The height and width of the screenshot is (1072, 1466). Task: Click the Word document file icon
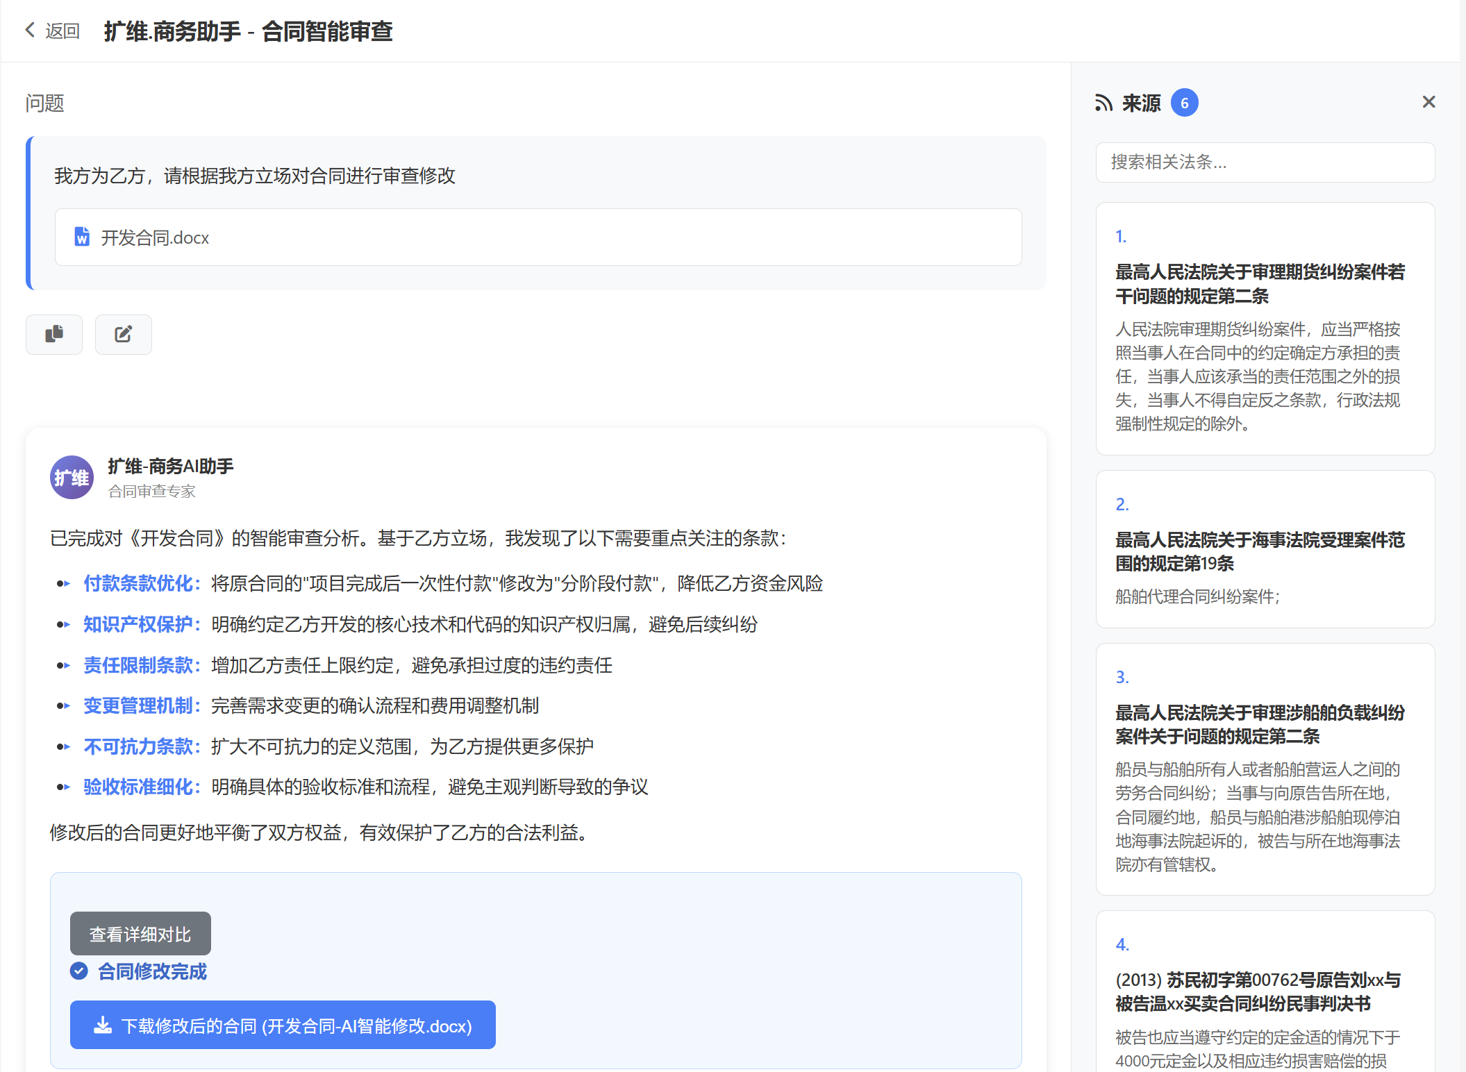(x=82, y=237)
